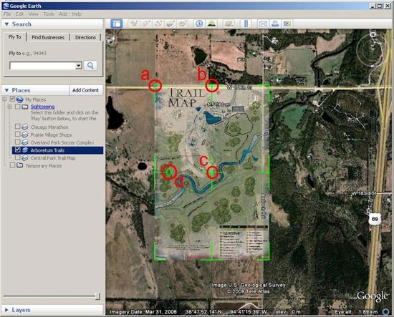Screen dimensions: 394x317
Task: Open the Tools menu
Action: click(x=49, y=14)
